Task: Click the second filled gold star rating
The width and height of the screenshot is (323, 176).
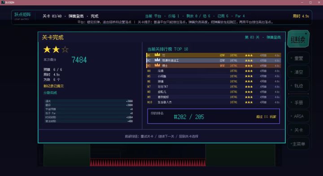Action: (56, 50)
